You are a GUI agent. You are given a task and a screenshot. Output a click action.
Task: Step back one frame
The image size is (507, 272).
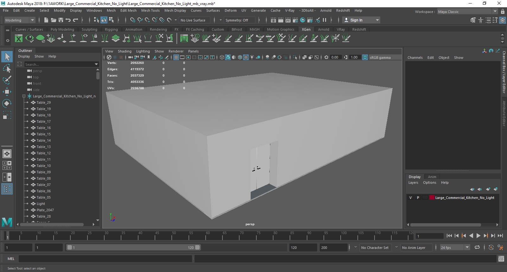point(456,236)
